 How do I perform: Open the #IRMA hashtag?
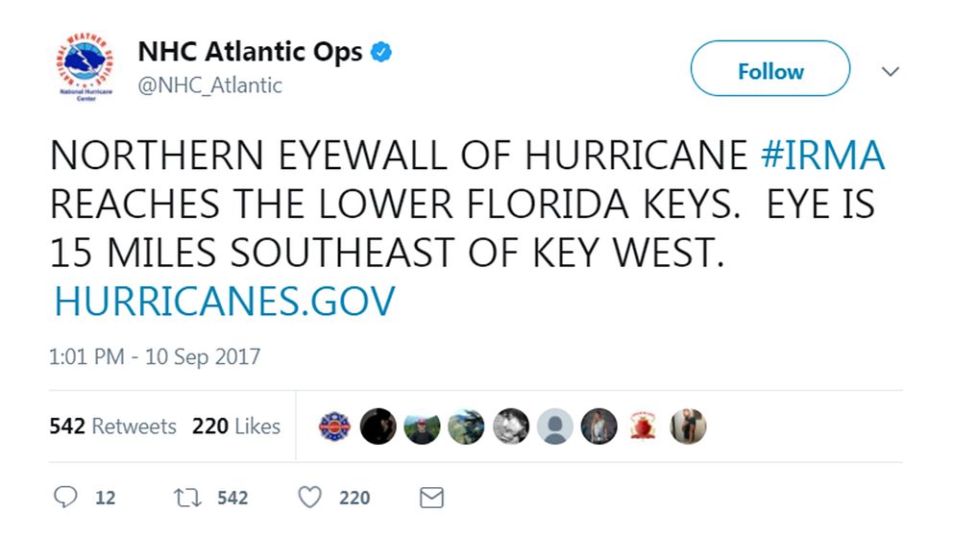pyautogui.click(x=821, y=156)
